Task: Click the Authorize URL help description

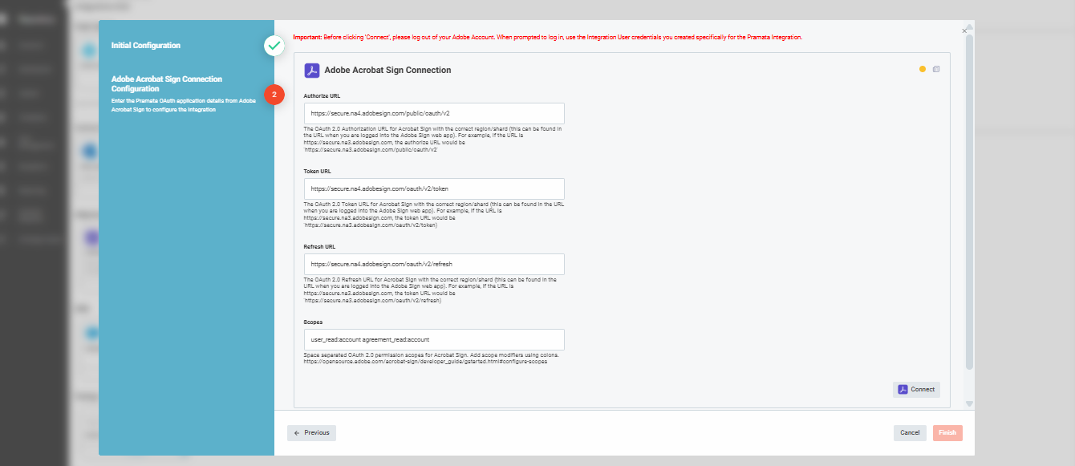Action: pos(432,139)
